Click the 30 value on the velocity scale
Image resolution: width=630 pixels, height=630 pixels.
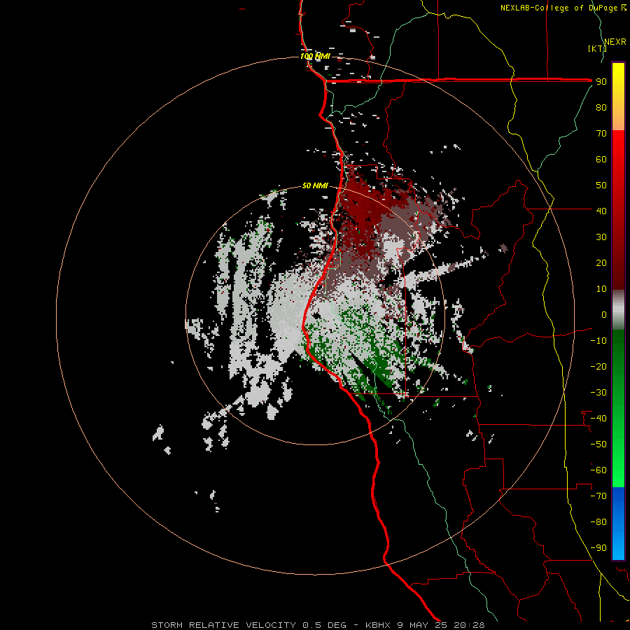click(x=601, y=237)
